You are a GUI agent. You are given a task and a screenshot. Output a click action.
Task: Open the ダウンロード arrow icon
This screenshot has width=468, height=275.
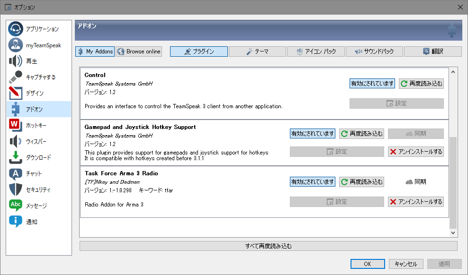tap(16, 157)
